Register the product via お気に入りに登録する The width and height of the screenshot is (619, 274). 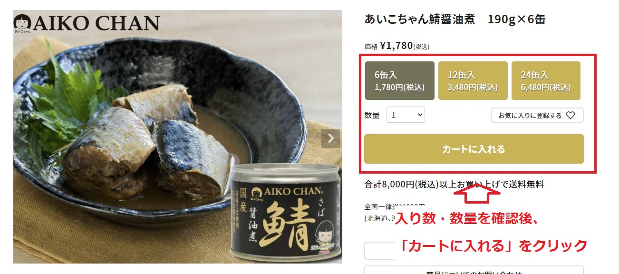click(x=537, y=115)
